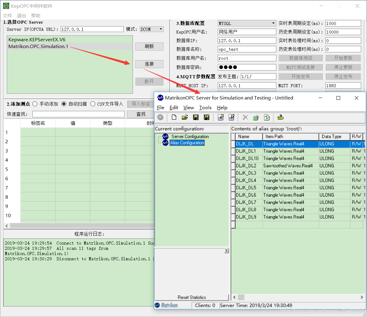Viewport: 367px width, 317px height.
Task: Click the 连接 connect button
Action: (149, 64)
